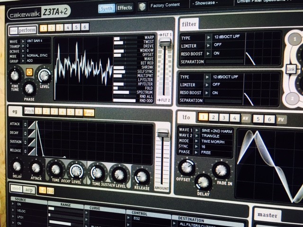Click the SPECTRUM shaper bar
The image size is (303, 227).
[125, 92]
